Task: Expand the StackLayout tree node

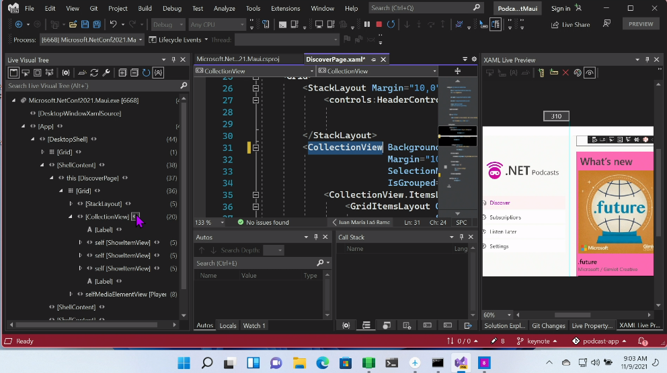Action: (x=71, y=204)
